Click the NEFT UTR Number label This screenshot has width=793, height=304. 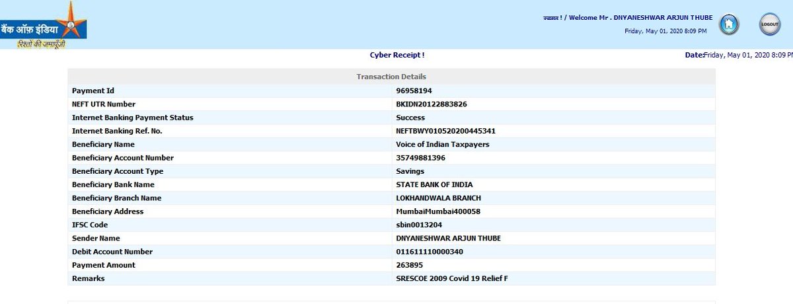point(104,104)
